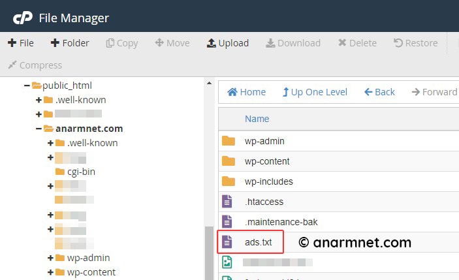Click the .htaccess file icon
The image size is (459, 280).
227,202
